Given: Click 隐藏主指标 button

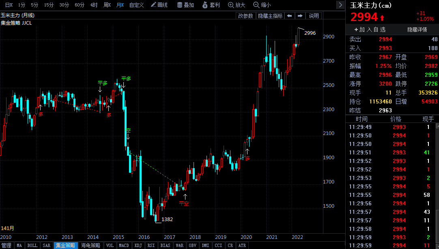Looking at the screenshot, I should click(270, 16).
